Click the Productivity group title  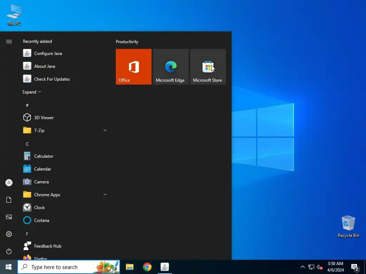point(127,42)
